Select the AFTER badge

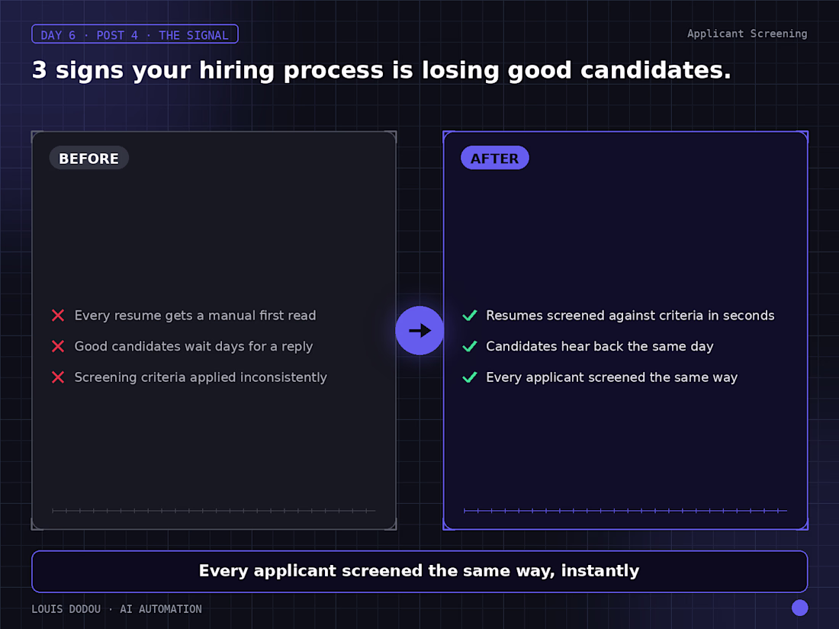(494, 159)
